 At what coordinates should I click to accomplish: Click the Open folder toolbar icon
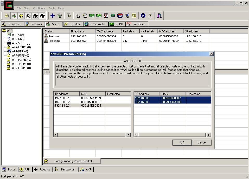coord(7,16)
